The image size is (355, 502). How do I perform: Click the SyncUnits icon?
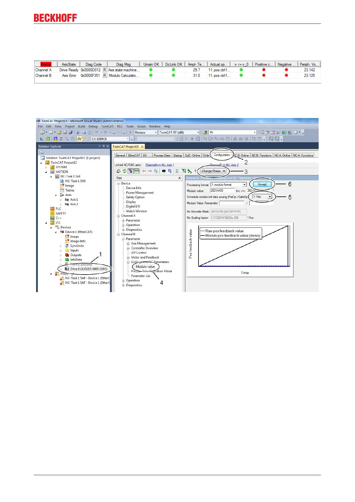pos(67,246)
